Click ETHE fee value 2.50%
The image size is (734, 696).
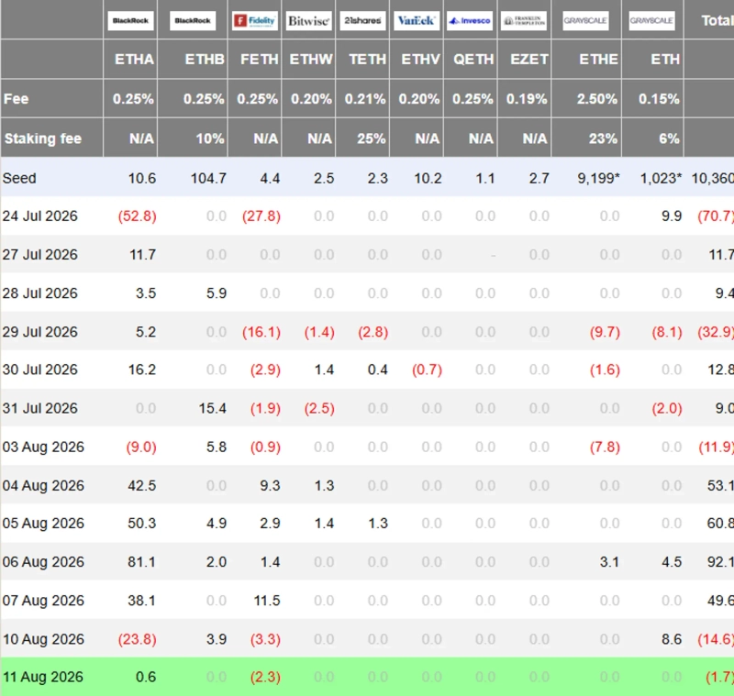tap(597, 99)
